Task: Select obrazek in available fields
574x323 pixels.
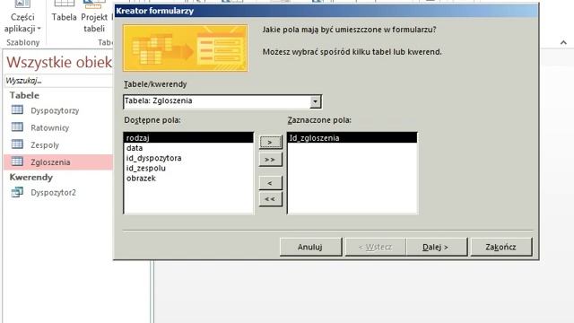Action: [x=189, y=179]
